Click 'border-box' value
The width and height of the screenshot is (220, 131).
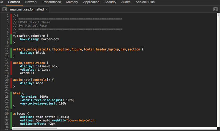tap(50, 39)
